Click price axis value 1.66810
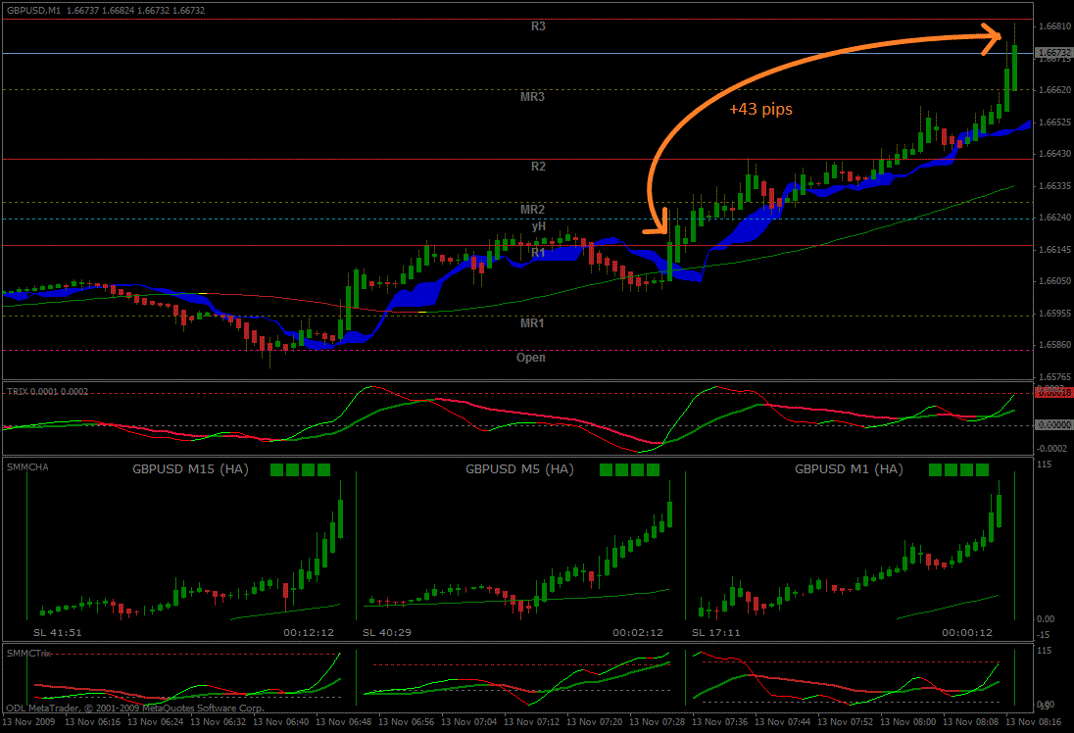This screenshot has height=733, width=1074. click(1054, 26)
